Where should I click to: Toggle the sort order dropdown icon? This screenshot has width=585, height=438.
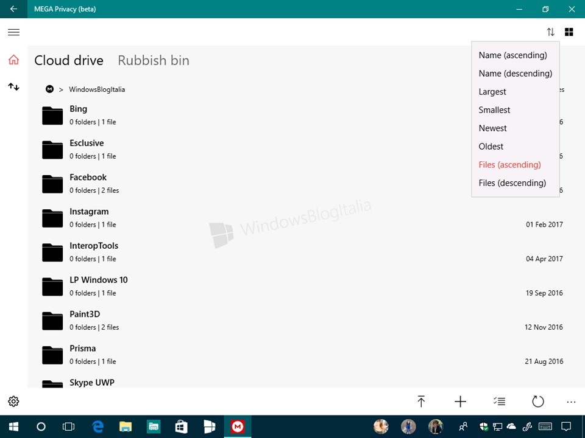[551, 32]
